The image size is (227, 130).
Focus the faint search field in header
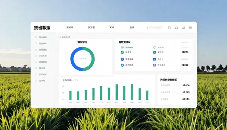[155, 28]
